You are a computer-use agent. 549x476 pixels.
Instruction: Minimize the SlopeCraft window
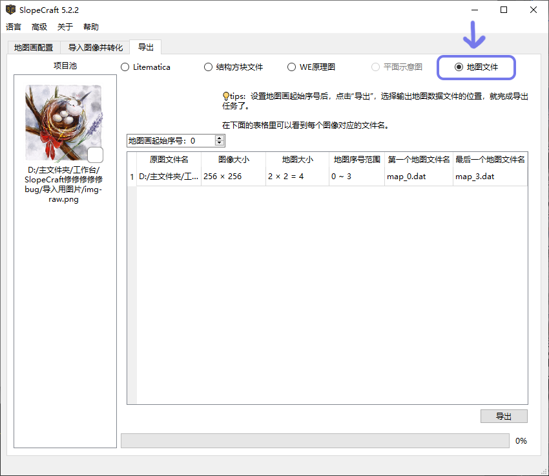point(475,10)
